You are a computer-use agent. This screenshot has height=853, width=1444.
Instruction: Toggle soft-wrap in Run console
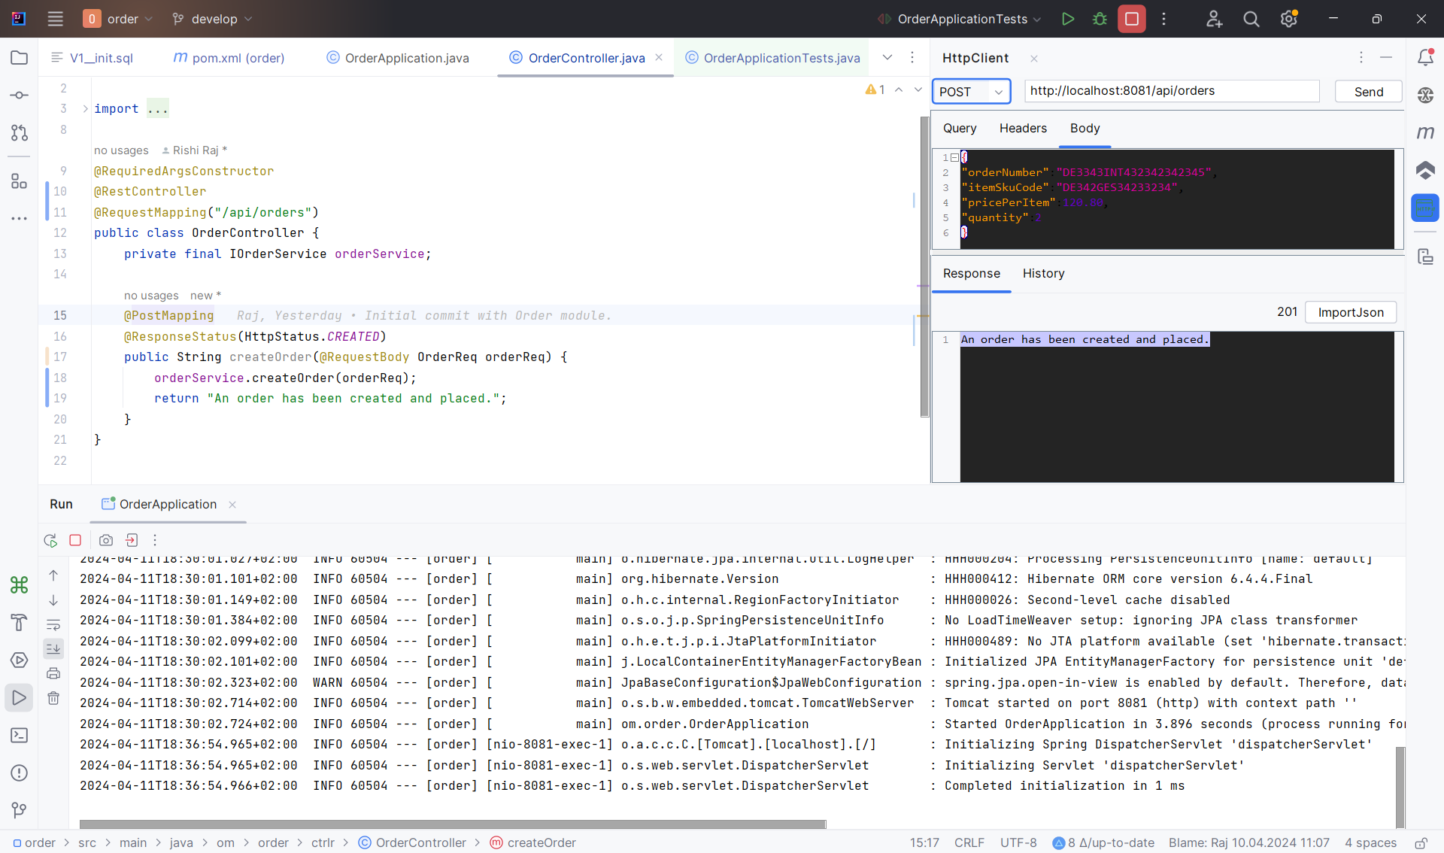tap(53, 624)
